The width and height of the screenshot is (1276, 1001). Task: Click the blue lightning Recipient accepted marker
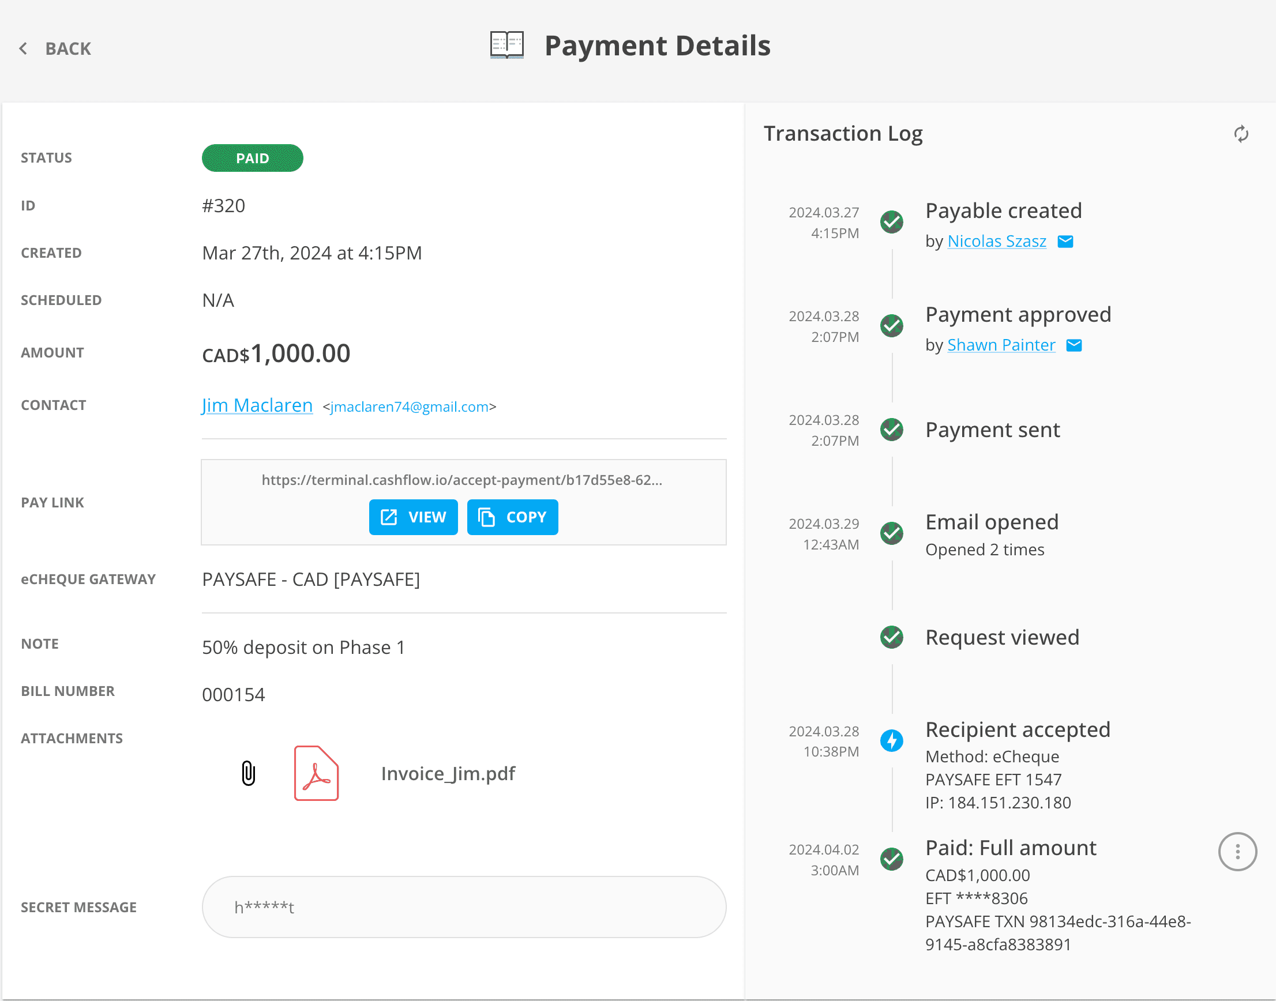(x=891, y=741)
